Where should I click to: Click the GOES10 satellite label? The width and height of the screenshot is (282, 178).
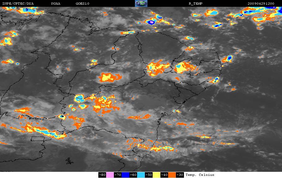(x=83, y=4)
